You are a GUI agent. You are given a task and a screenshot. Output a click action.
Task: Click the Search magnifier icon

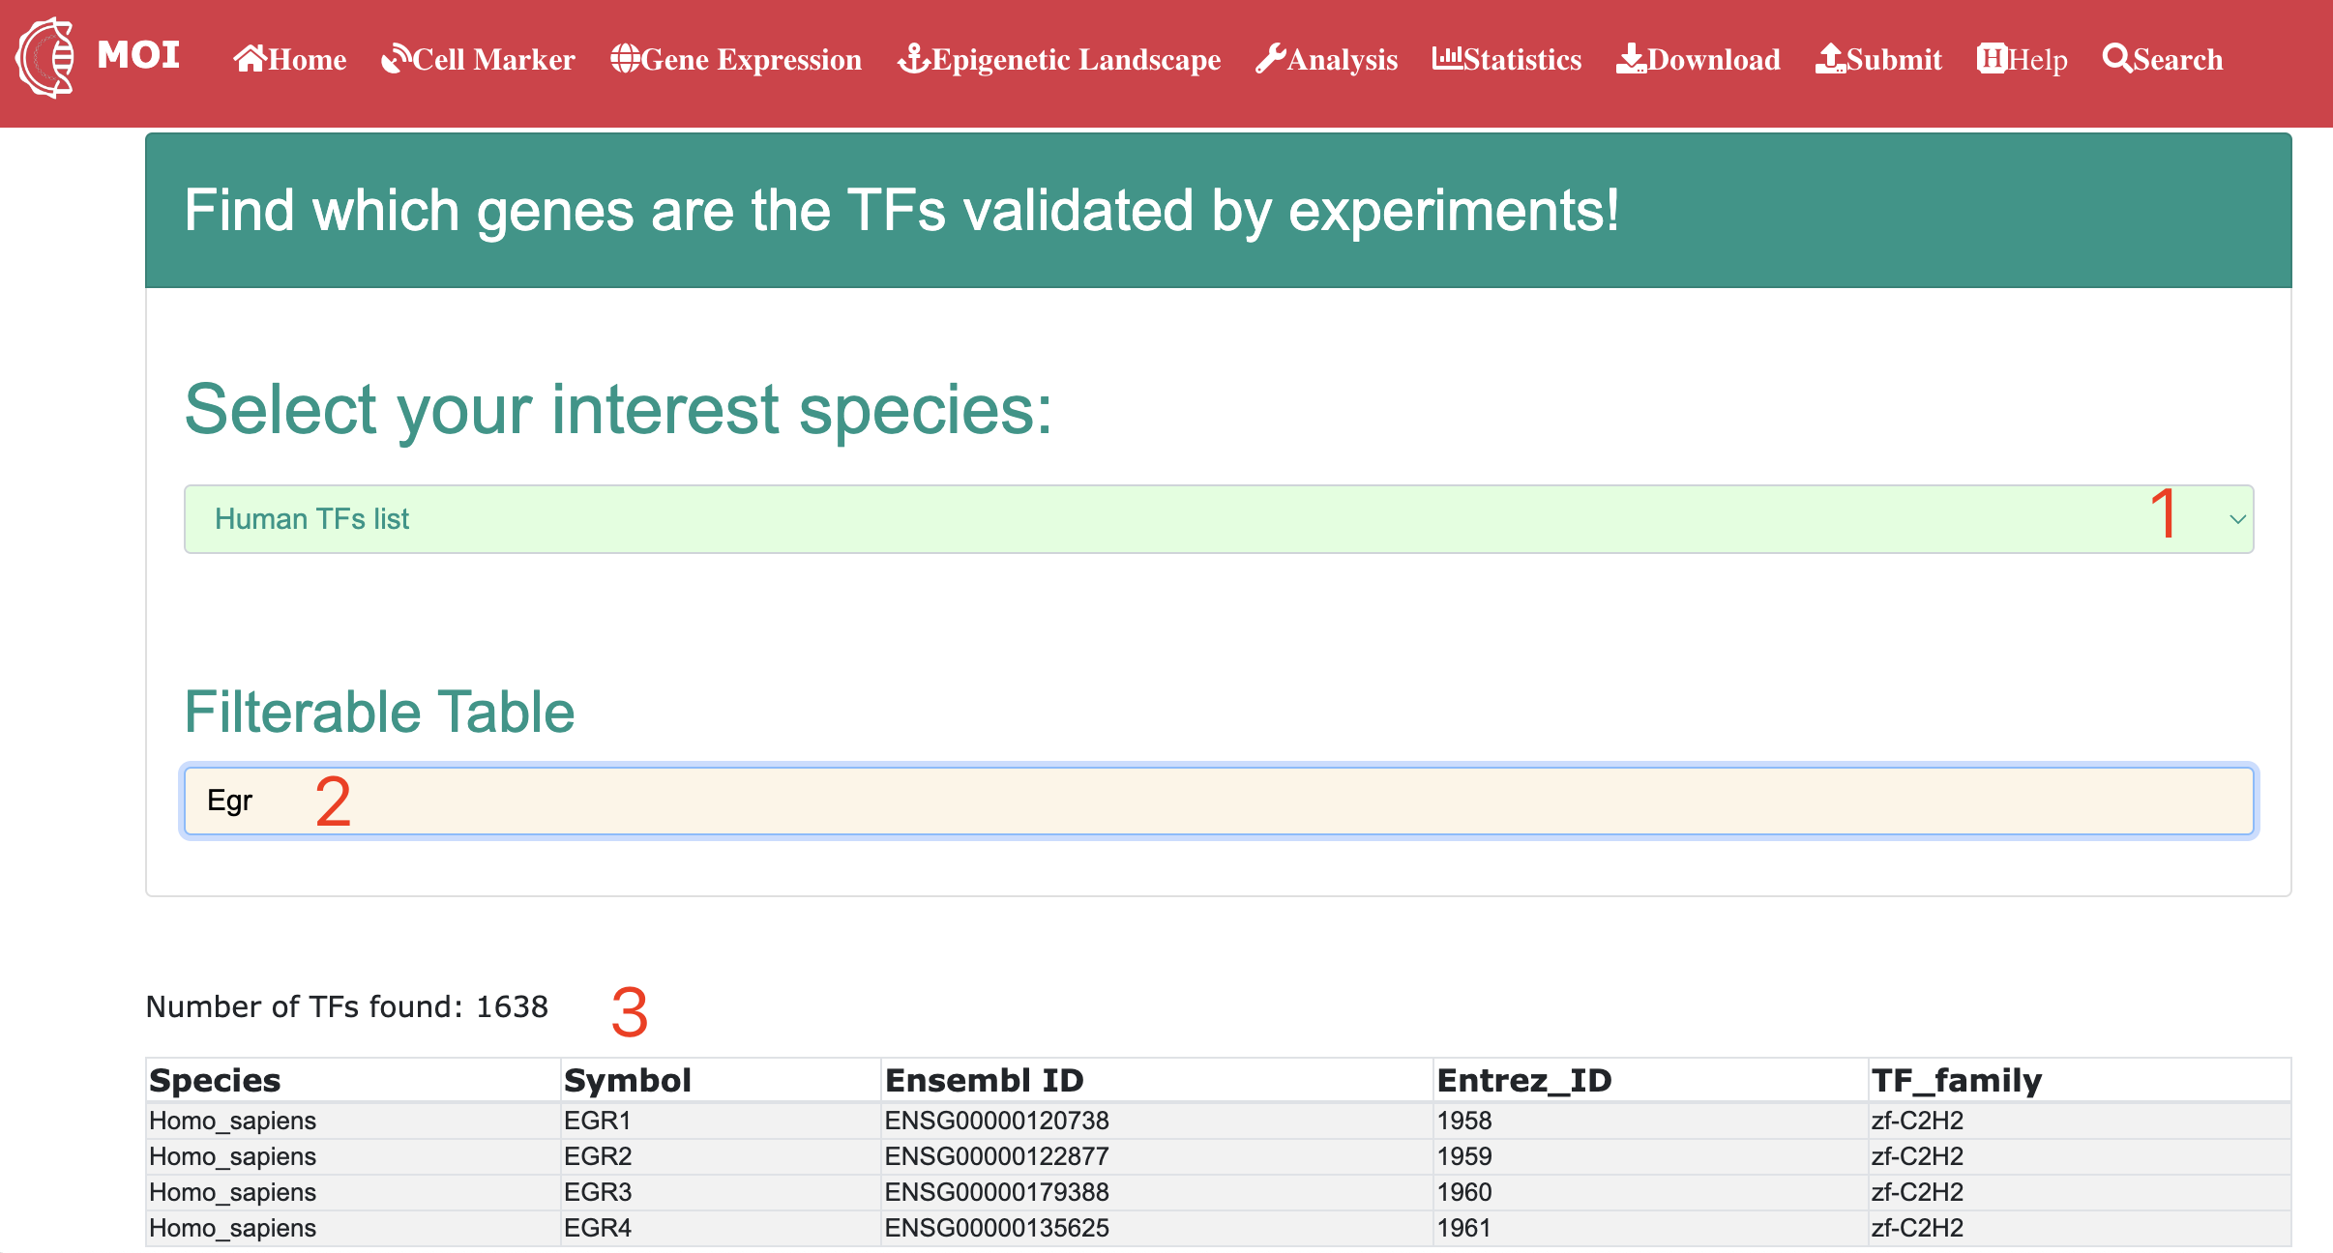click(2117, 58)
